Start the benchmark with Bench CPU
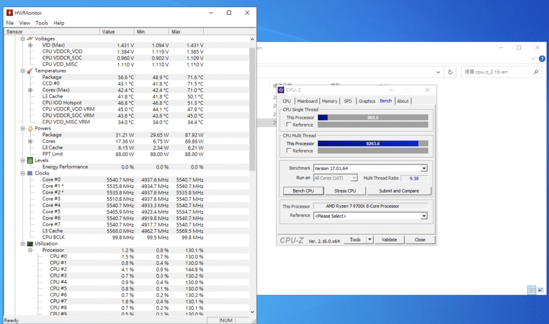The height and width of the screenshot is (324, 549). click(x=303, y=191)
